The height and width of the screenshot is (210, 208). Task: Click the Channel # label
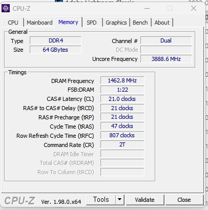124,41
